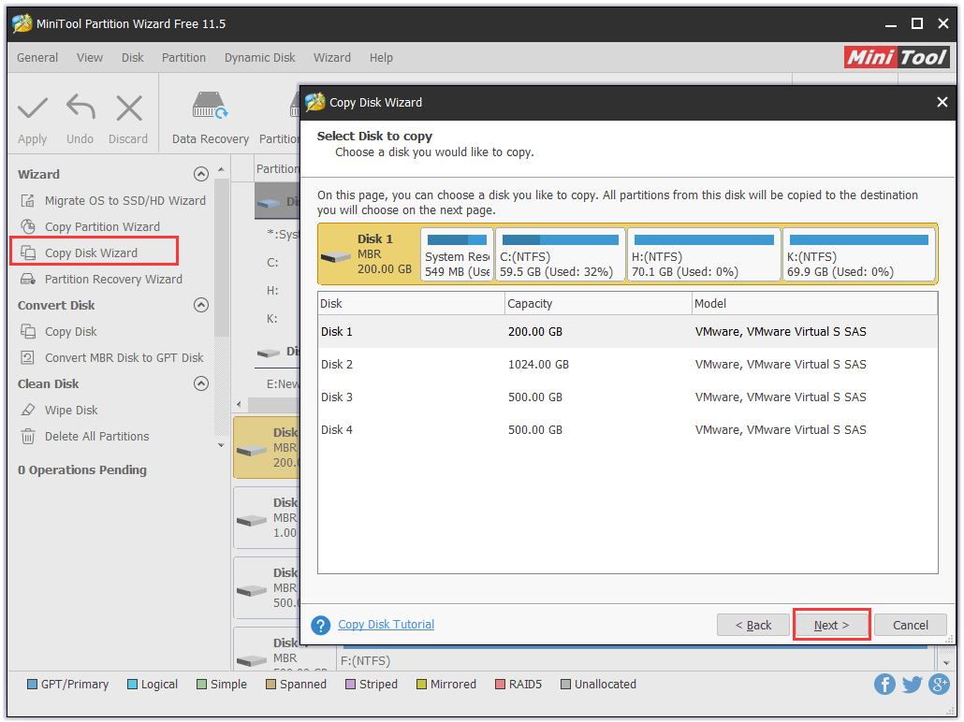
Task: Click sidebar scroll down arrow
Action: (x=221, y=445)
